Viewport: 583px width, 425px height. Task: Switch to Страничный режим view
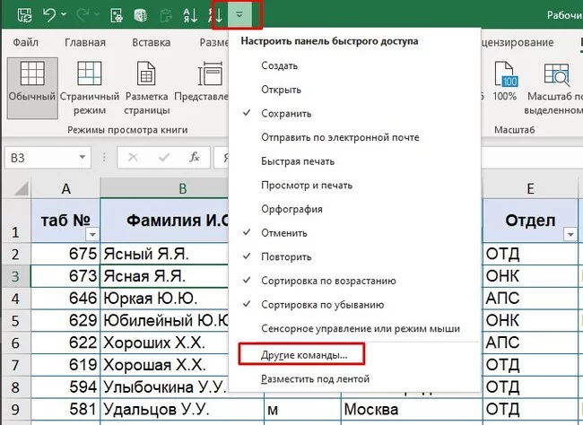click(x=90, y=88)
